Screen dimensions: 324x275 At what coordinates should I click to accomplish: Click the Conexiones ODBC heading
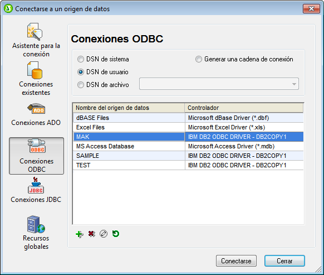117,39
